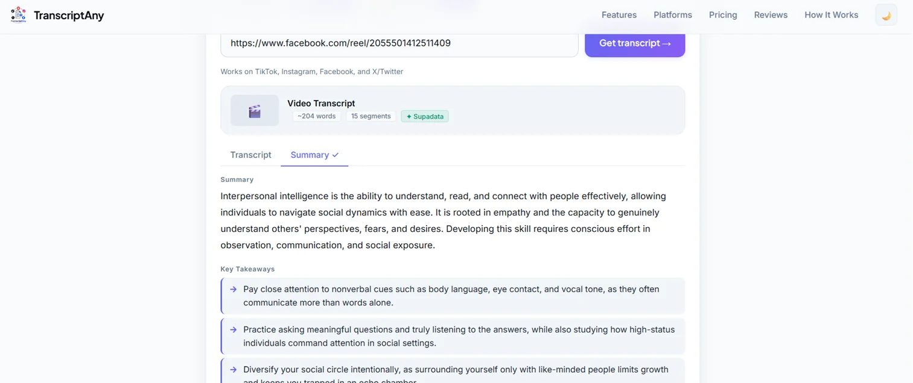Toggle dark mode with the moon icon
This screenshot has height=383, width=913.
pyautogui.click(x=886, y=15)
